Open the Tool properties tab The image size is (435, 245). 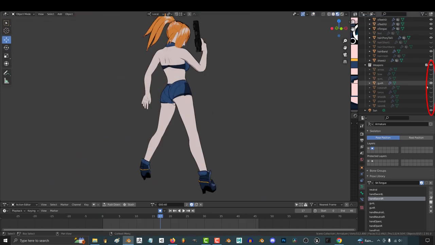(362, 126)
